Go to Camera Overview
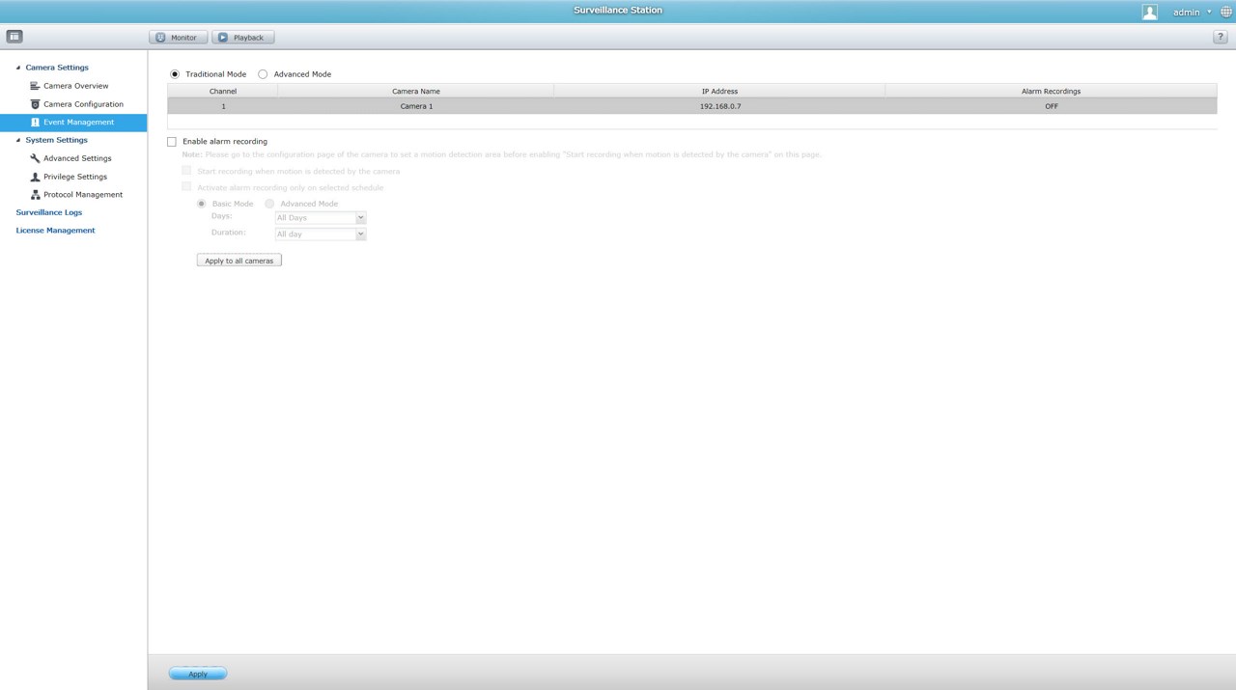1236x690 pixels. [x=76, y=86]
